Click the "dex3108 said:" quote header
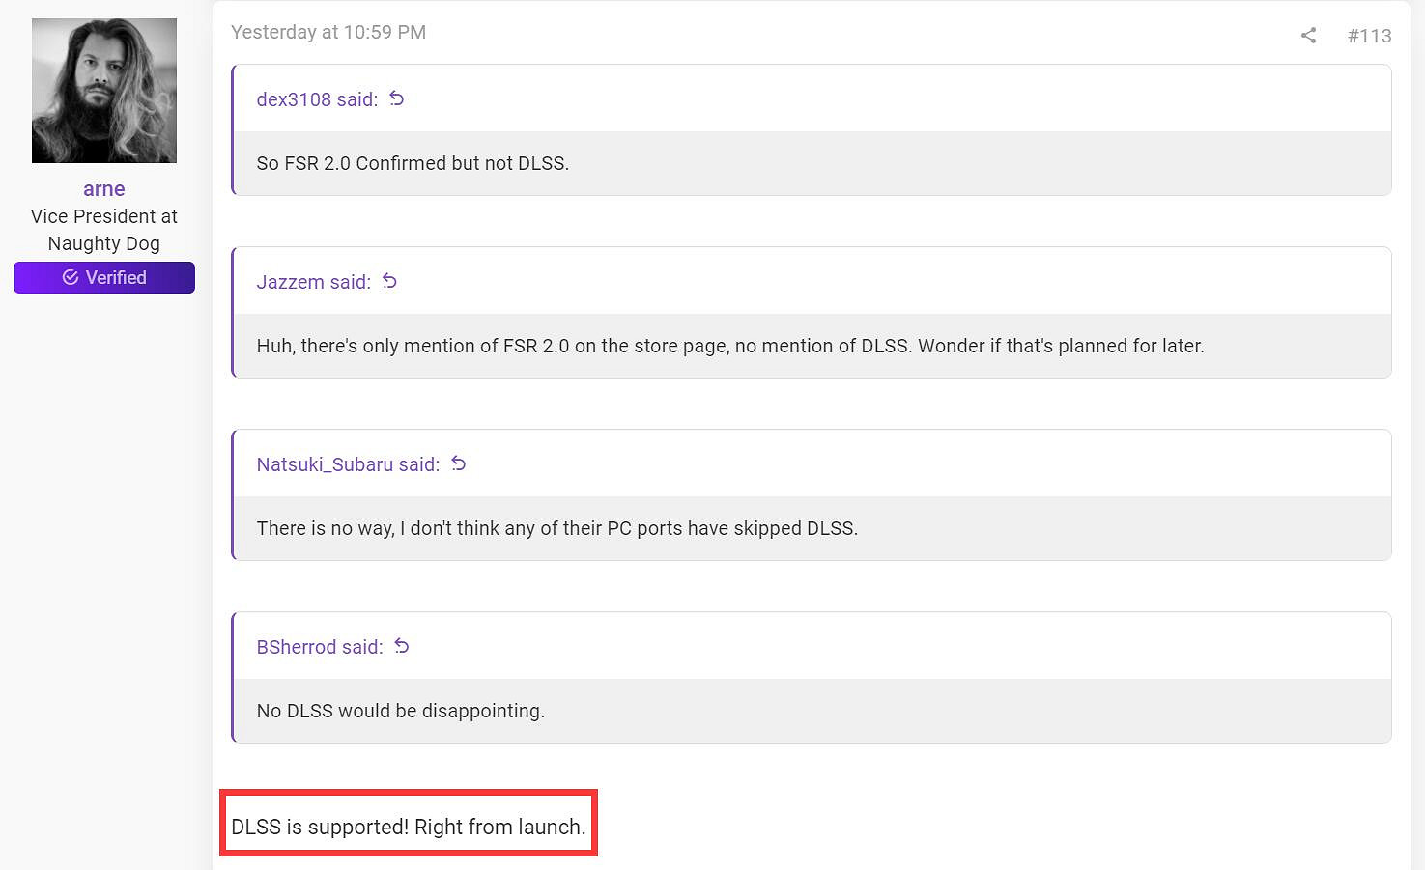This screenshot has height=870, width=1425. [317, 99]
